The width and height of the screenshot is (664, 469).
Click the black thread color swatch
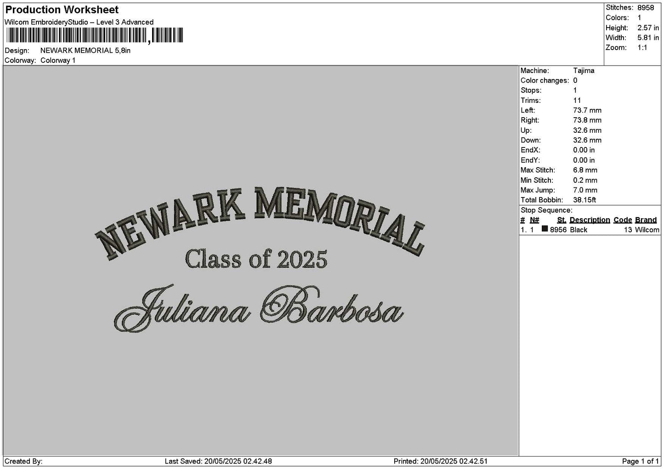[545, 229]
